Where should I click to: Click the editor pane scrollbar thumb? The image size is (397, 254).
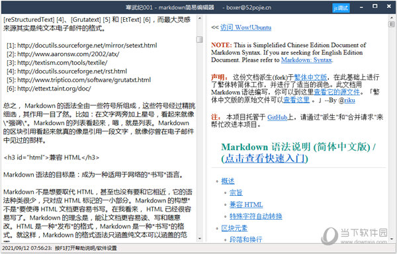tap(200, 40)
